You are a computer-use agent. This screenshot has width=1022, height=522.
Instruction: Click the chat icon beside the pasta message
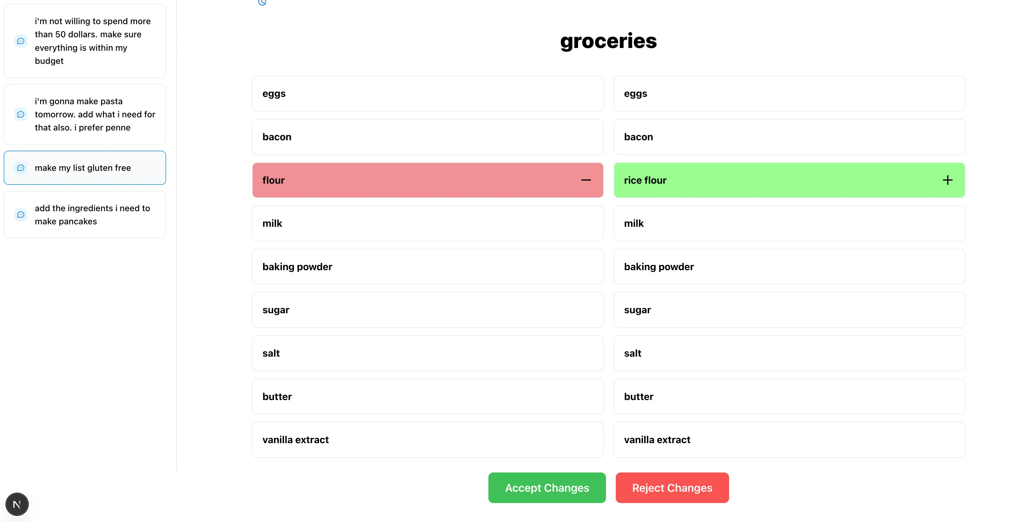pyautogui.click(x=21, y=114)
